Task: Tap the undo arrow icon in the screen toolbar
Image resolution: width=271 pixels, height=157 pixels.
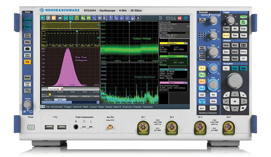Action: [43, 18]
